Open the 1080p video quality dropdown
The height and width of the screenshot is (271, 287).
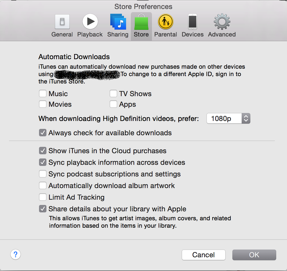(228, 118)
